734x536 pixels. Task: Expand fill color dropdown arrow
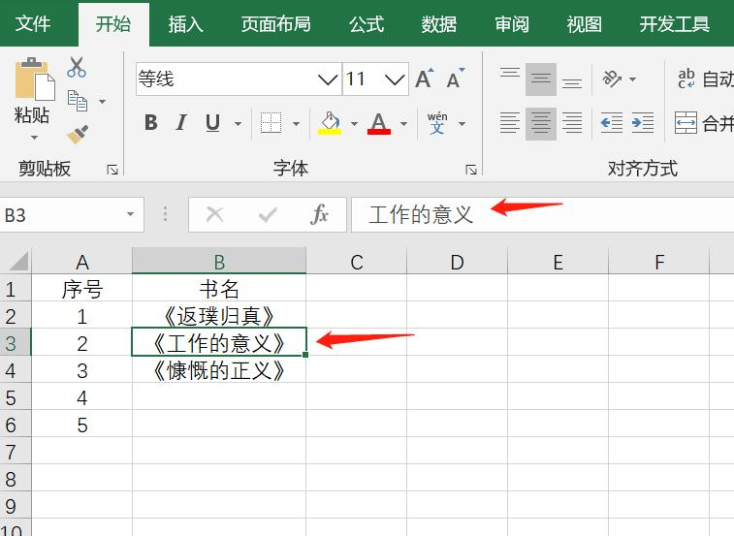354,124
